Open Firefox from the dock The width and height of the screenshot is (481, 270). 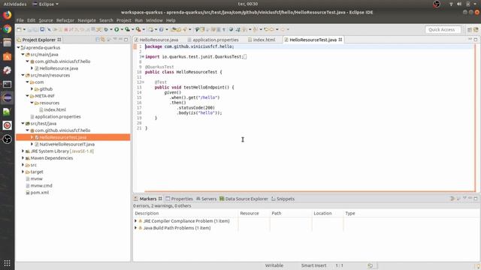[x=7, y=15]
